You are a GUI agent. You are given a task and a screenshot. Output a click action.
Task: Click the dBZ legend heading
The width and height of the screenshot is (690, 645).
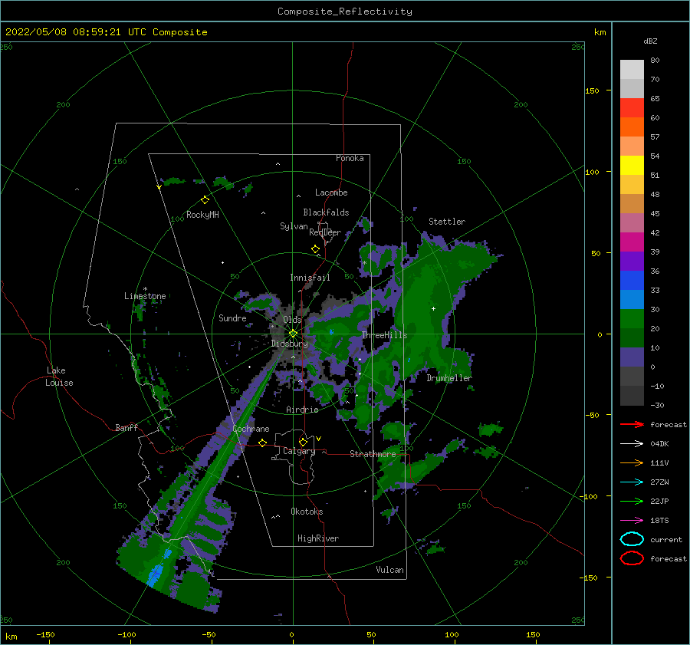650,41
